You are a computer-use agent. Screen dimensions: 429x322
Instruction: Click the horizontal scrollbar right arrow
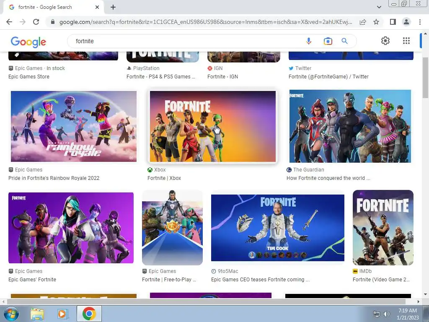[419, 301]
